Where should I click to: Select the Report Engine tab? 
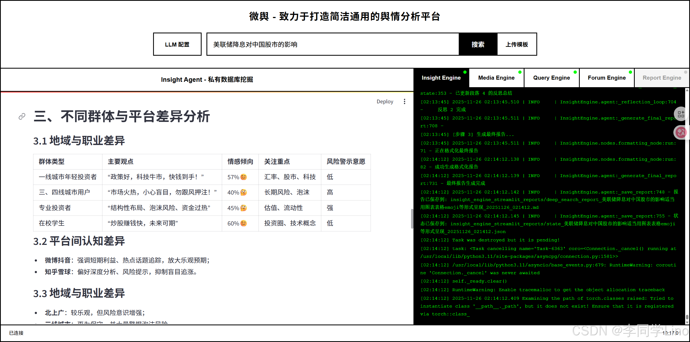662,78
